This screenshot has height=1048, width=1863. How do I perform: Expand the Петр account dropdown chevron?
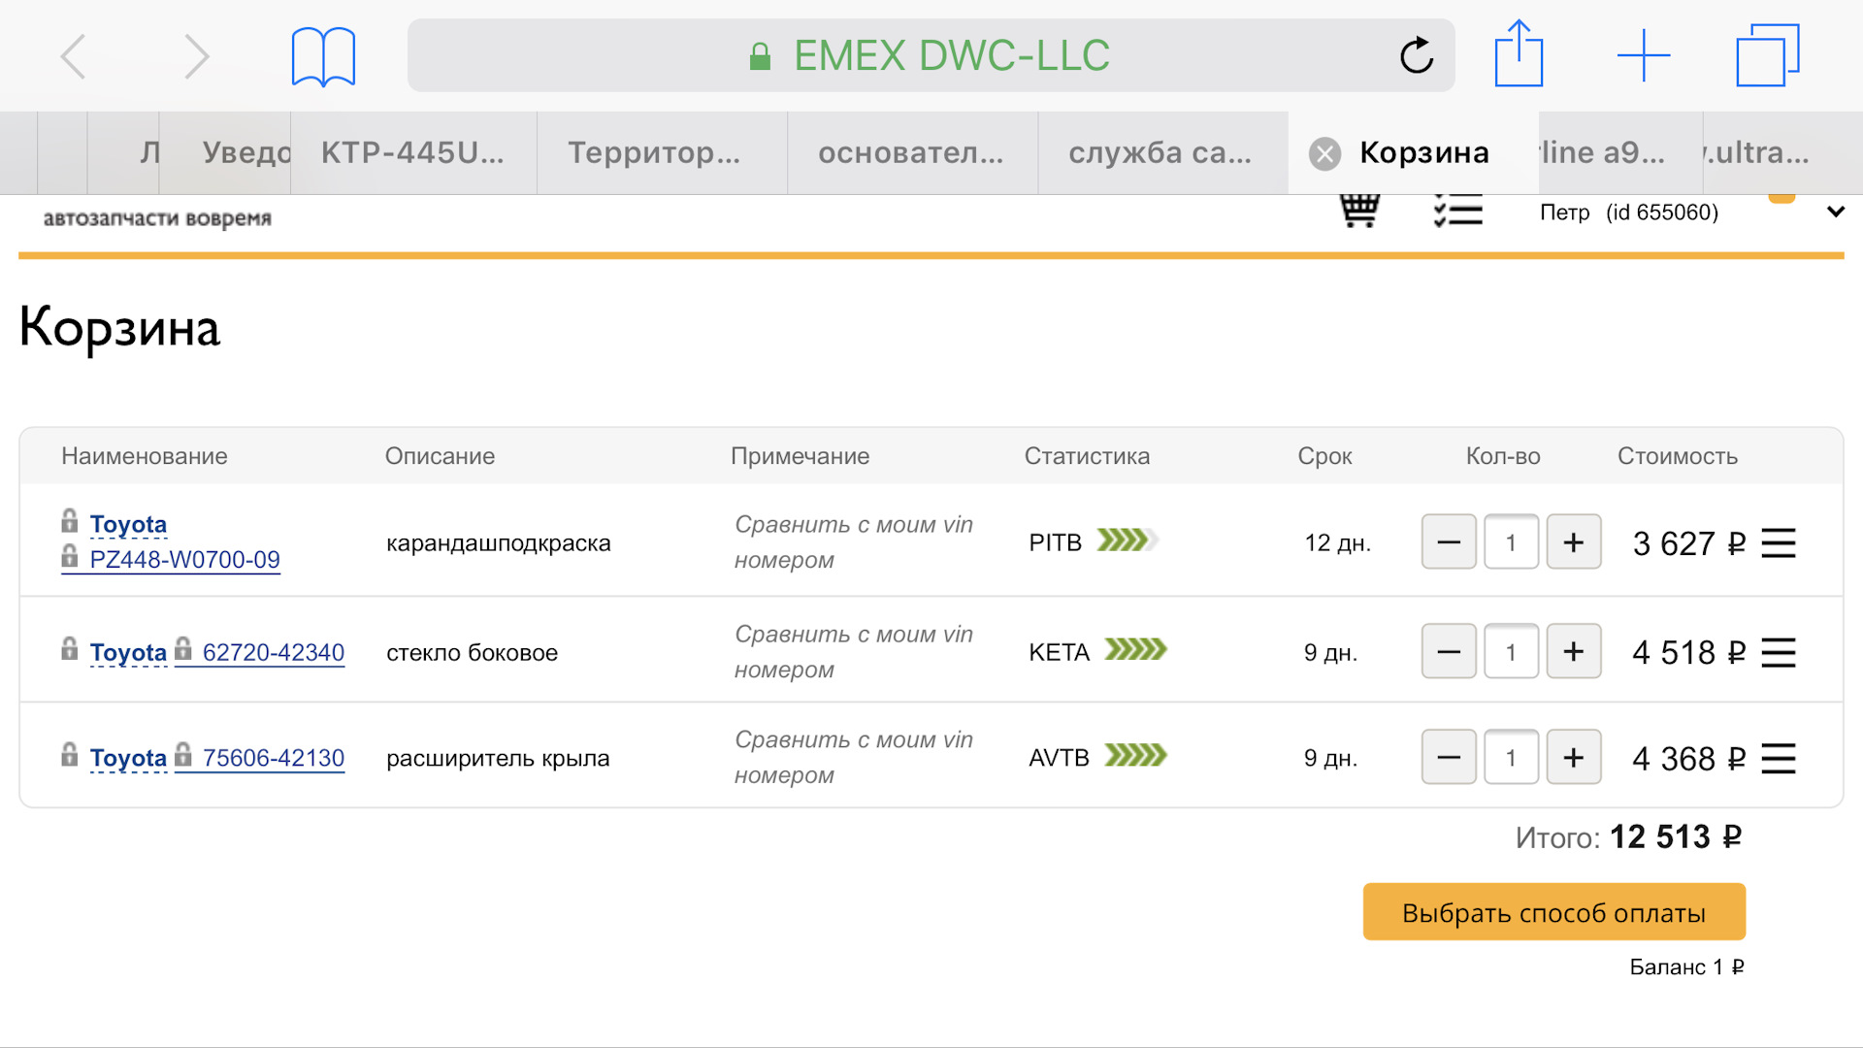tap(1835, 212)
